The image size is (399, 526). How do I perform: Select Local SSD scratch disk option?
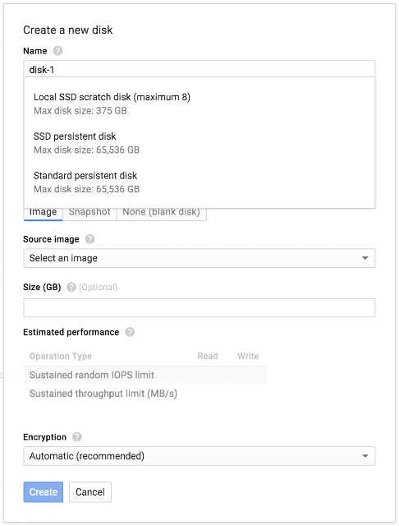coord(199,104)
